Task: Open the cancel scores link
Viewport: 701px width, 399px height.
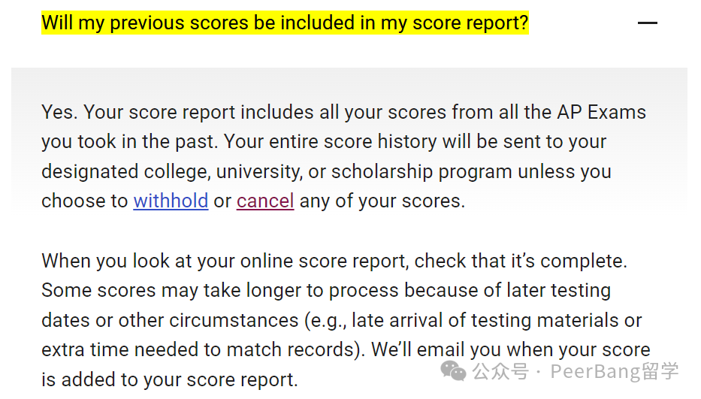Action: 265,201
